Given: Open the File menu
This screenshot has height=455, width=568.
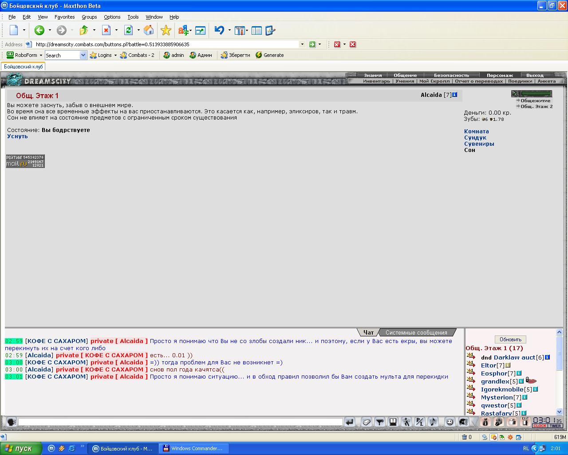Looking at the screenshot, I should tap(12, 17).
